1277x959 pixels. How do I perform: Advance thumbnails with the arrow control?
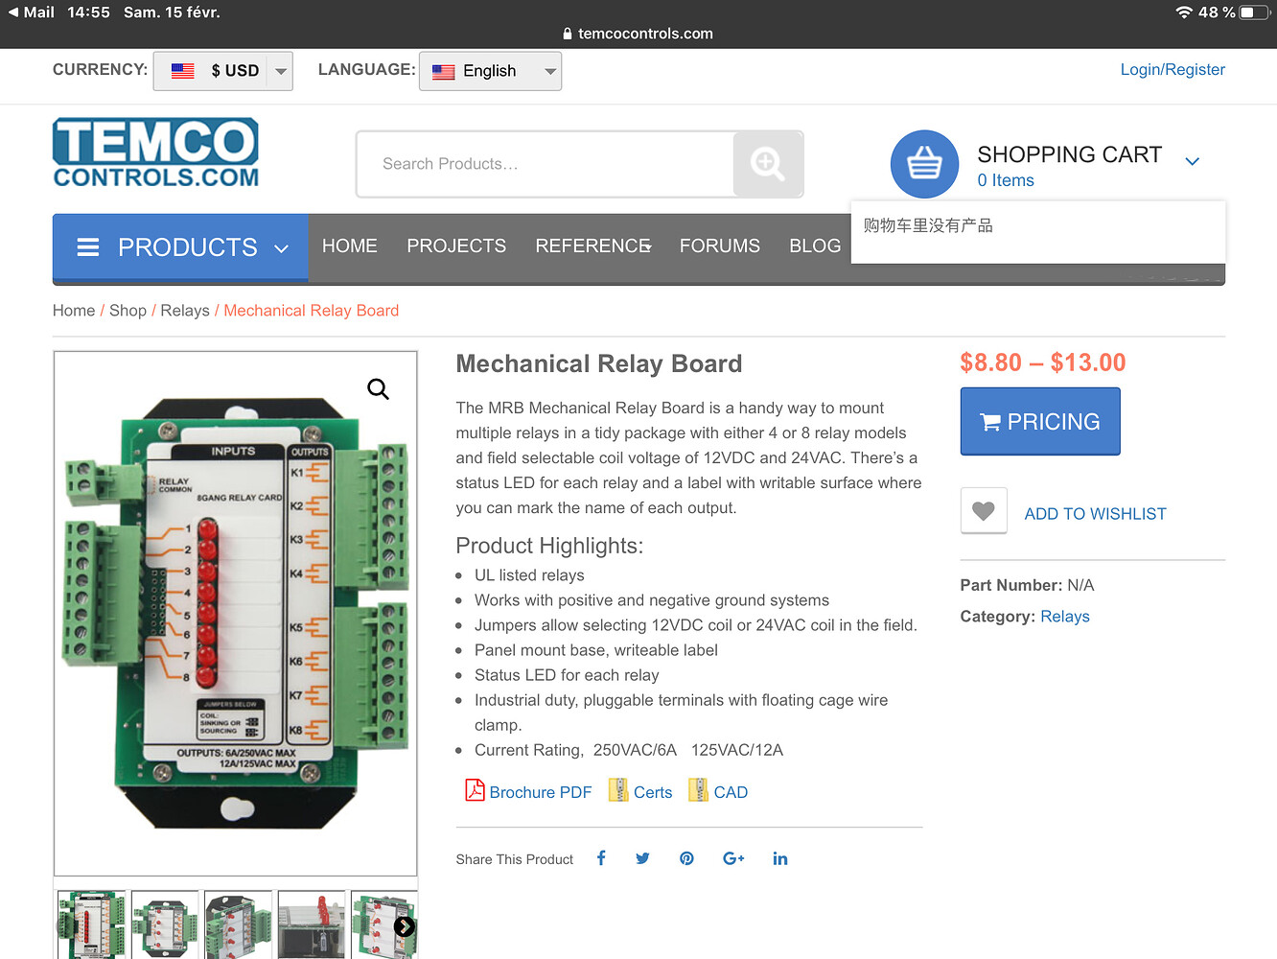[405, 926]
